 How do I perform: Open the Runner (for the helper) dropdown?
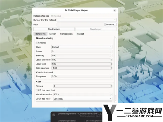tap(87, 20)
